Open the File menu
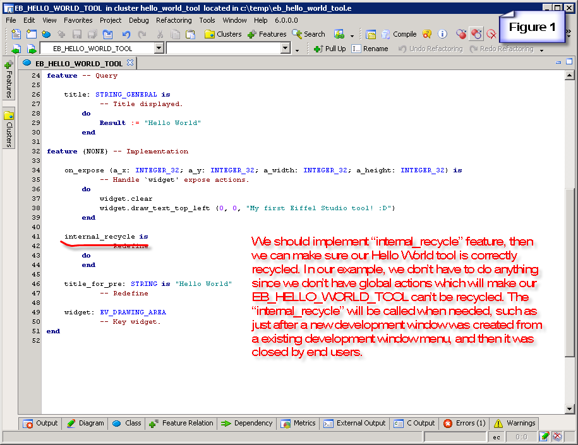This screenshot has width=578, height=445. click(x=11, y=20)
